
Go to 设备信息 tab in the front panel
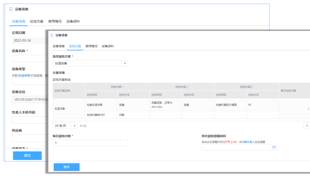click(59, 46)
